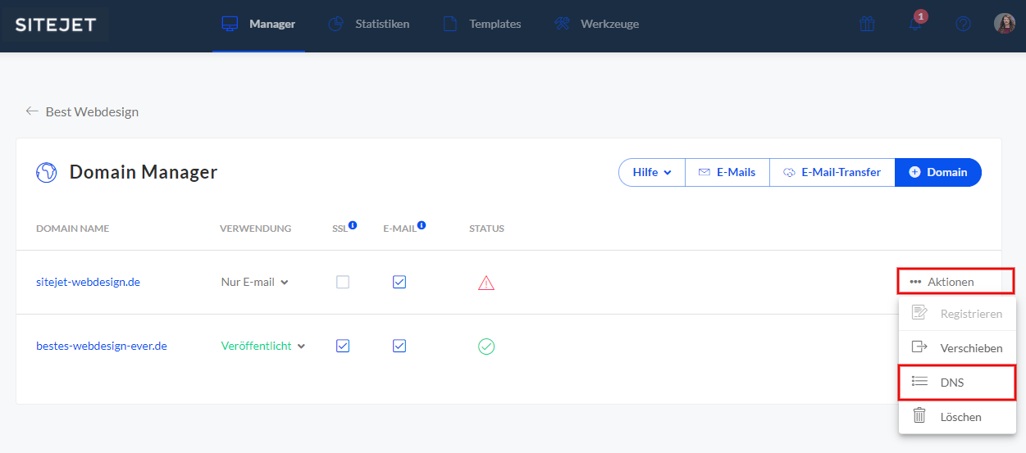Click the Domain Manager heading
Screen dimensions: 1026x453
click(x=144, y=172)
